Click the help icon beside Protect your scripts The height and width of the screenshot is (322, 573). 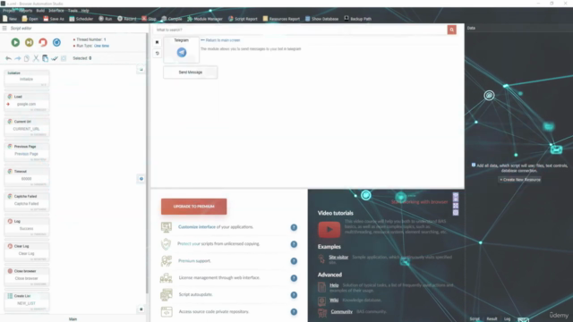click(294, 244)
